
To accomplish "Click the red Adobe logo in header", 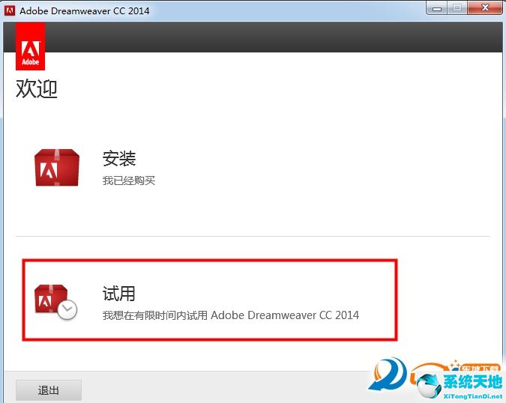I will tap(30, 46).
